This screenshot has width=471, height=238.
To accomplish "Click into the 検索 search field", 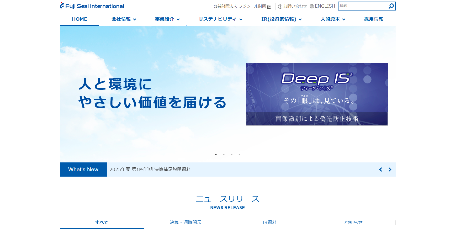I will (362, 6).
